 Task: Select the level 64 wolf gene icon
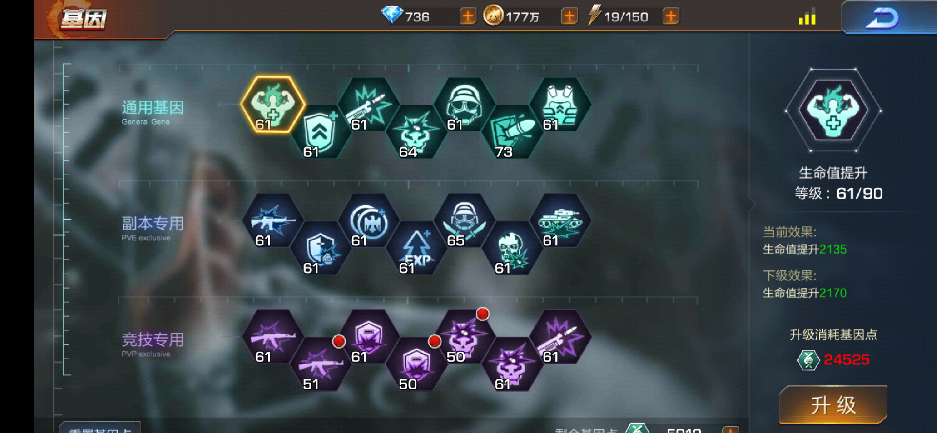tap(417, 132)
